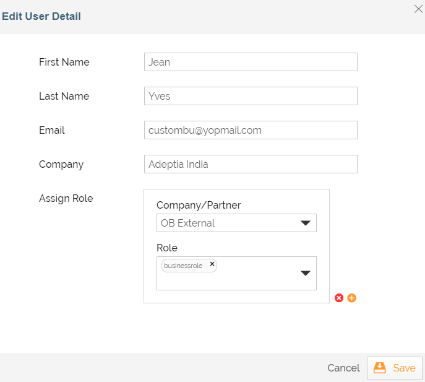425x382 pixels.
Task: Open the OB External combo box
Action: click(x=229, y=224)
